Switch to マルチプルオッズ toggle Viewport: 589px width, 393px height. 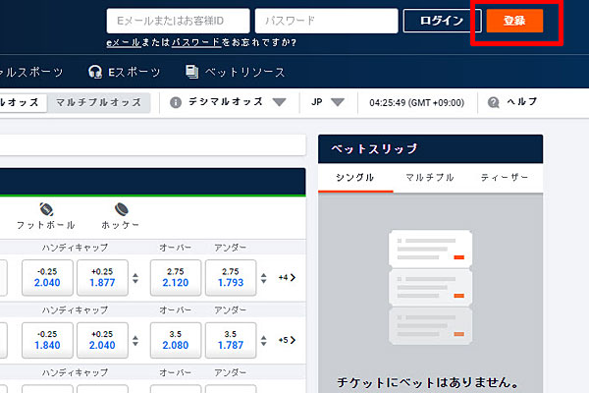click(x=98, y=102)
